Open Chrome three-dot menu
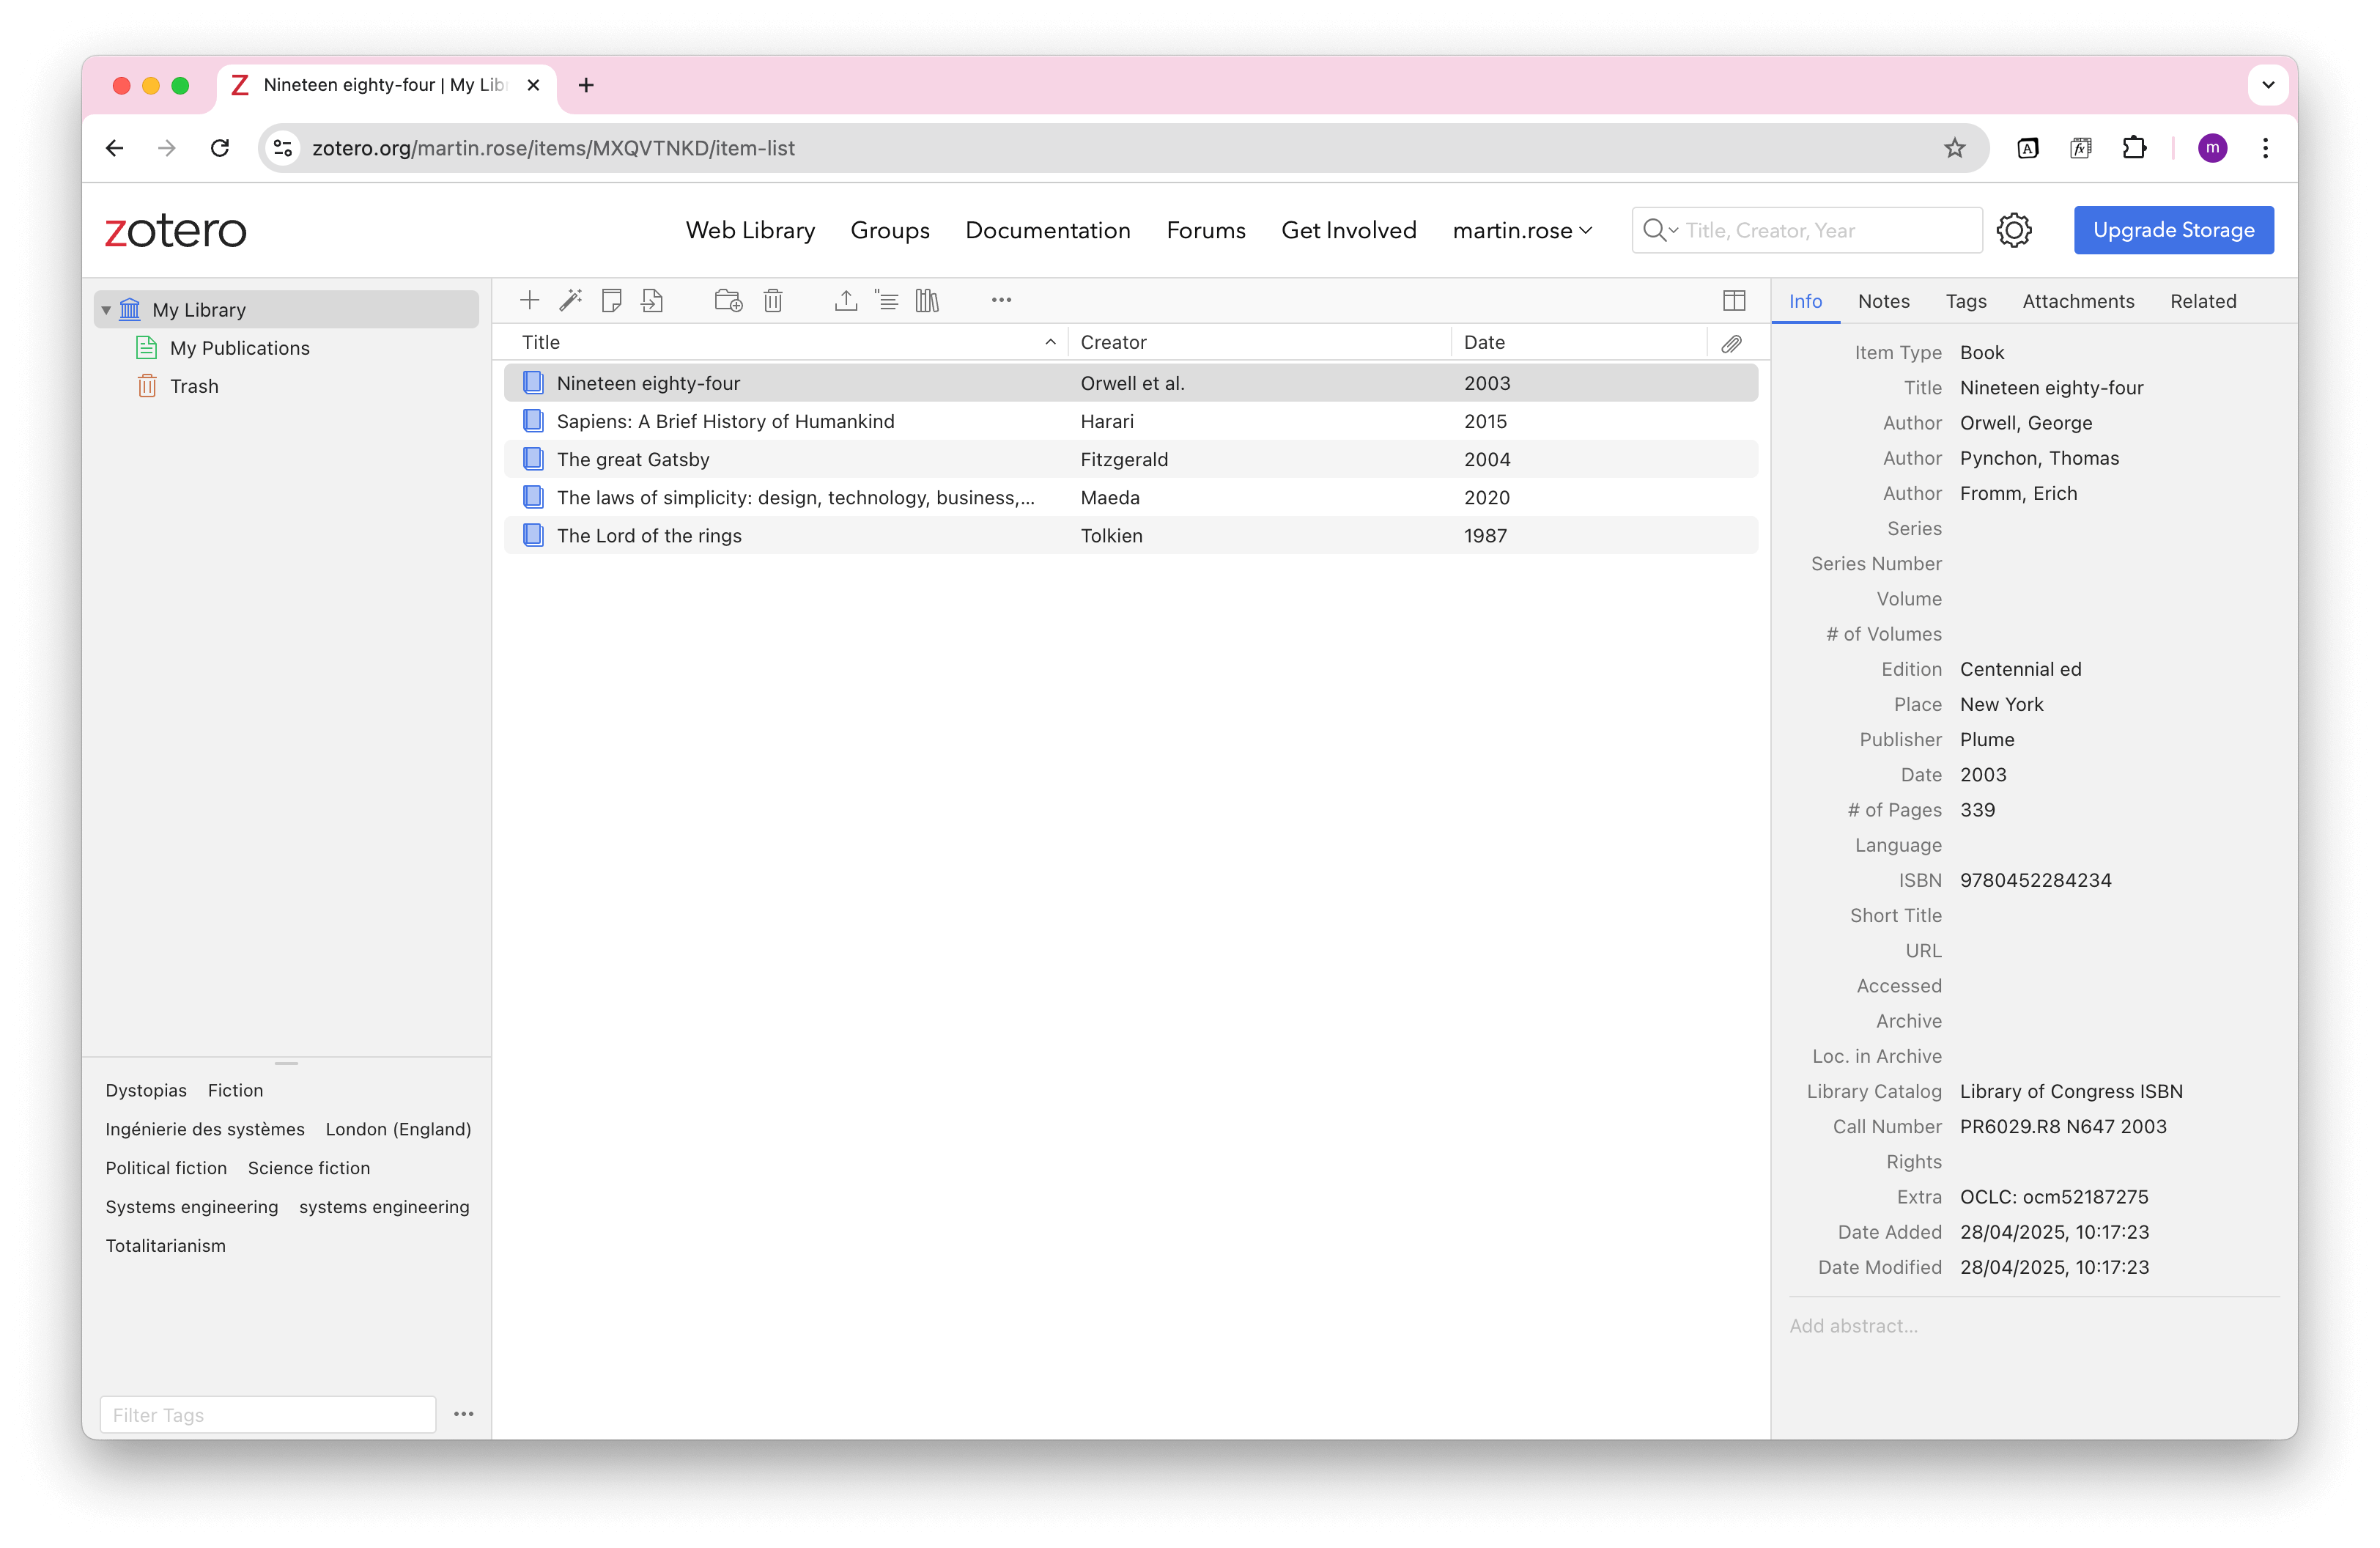 [x=2265, y=148]
